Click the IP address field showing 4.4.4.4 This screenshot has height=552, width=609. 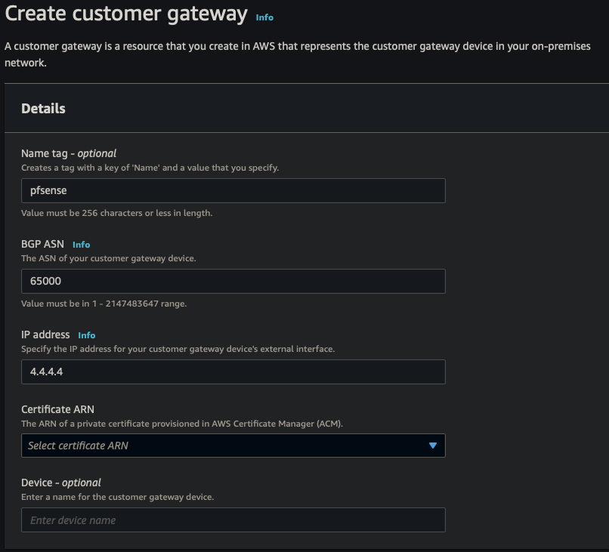pos(232,372)
